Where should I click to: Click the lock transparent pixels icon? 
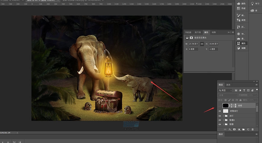pyautogui.click(x=226, y=100)
